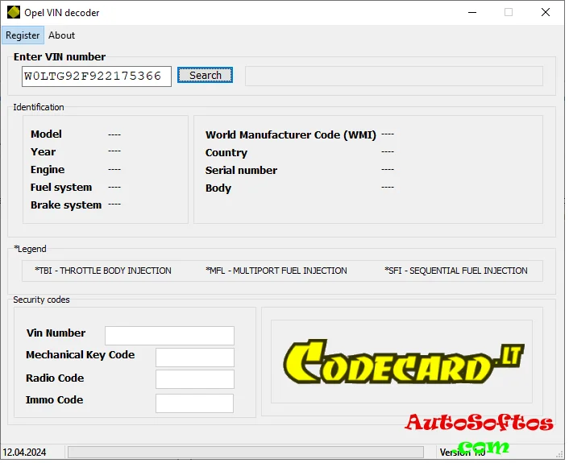Click the progress bar in status bar
This screenshot has height=463, width=569.
pyautogui.click(x=245, y=453)
